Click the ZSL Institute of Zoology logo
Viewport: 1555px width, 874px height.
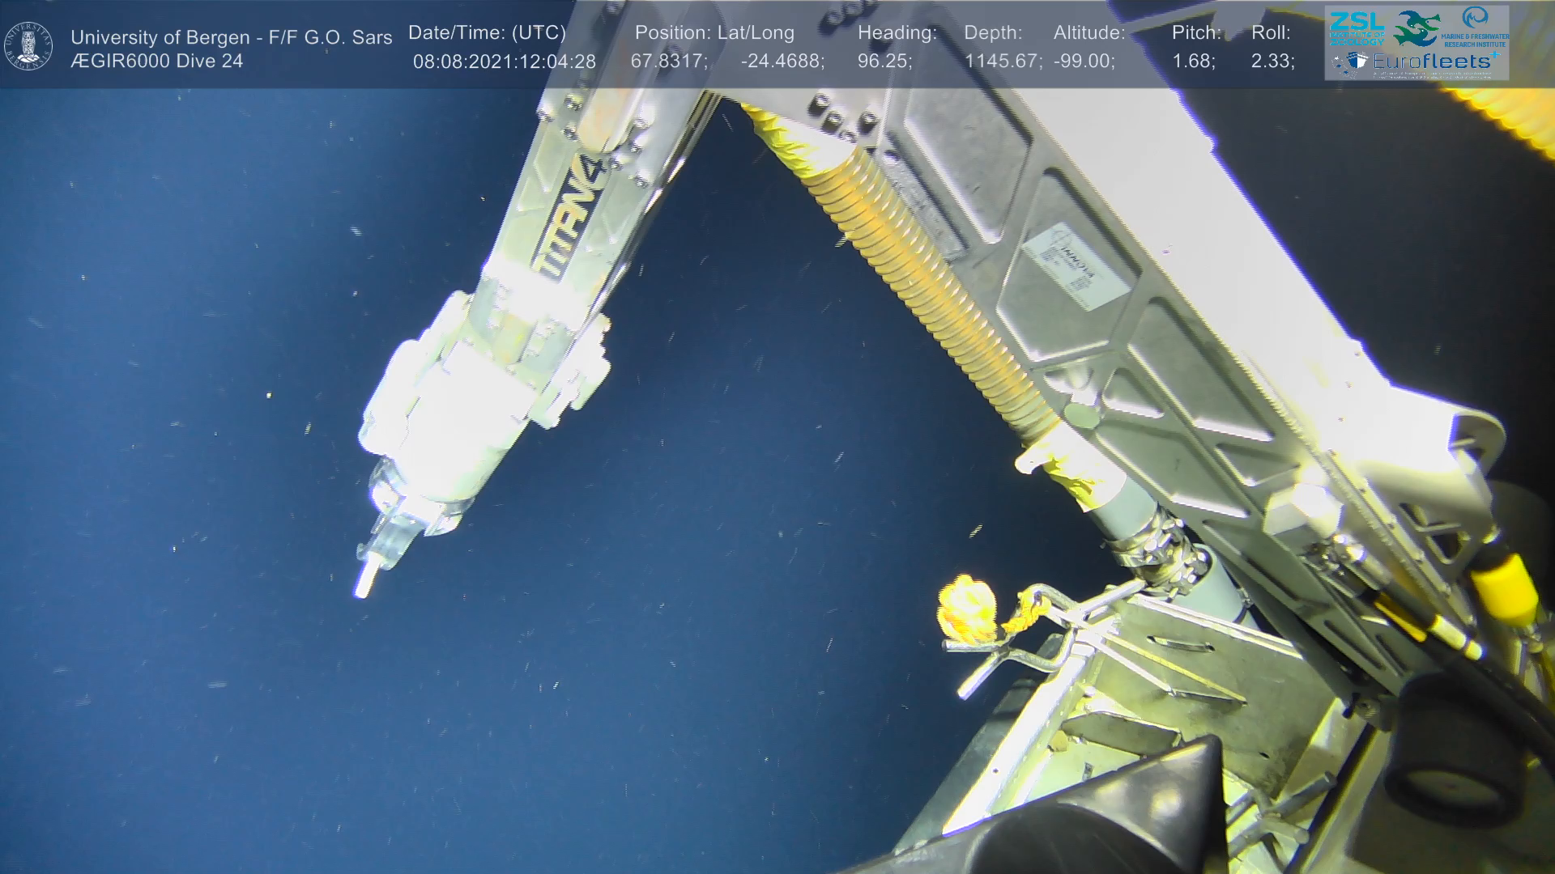point(1357,28)
